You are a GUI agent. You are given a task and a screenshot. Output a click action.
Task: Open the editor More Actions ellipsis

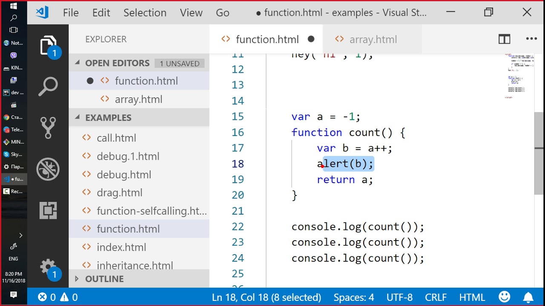[x=531, y=39]
